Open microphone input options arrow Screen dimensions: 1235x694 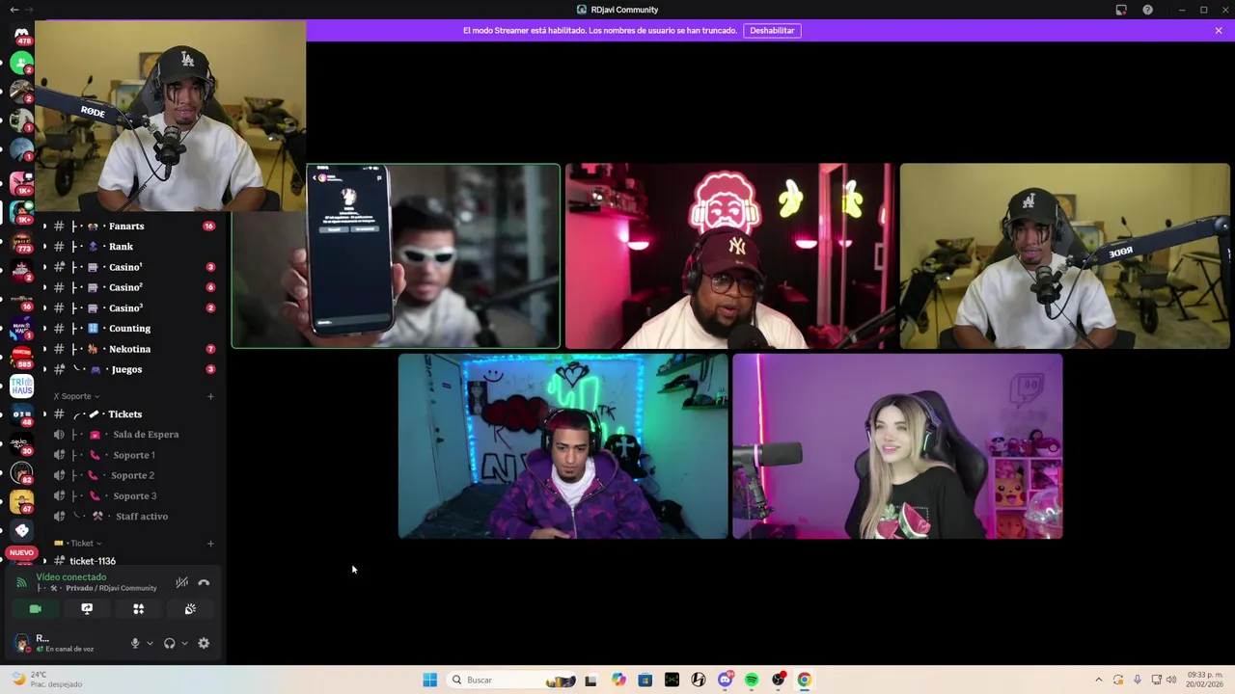pos(150,643)
